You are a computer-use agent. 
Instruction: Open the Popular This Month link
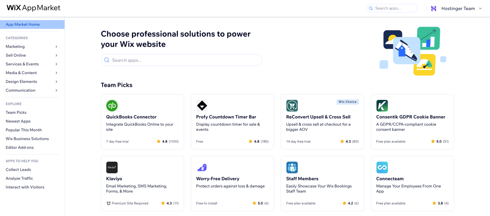click(24, 130)
